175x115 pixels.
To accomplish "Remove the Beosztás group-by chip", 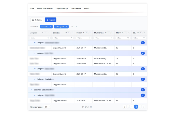I will [x=50, y=27].
